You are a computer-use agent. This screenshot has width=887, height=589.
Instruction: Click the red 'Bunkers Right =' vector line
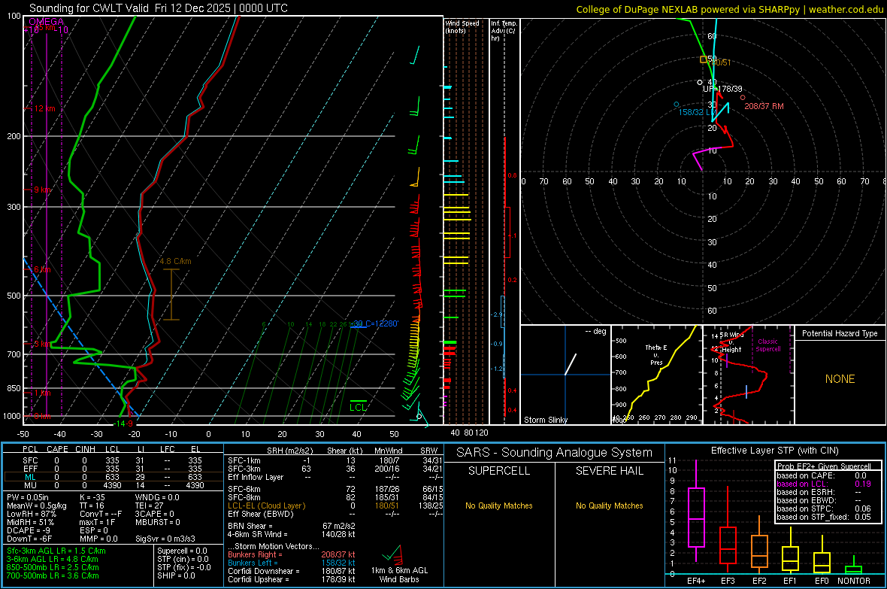(292, 554)
